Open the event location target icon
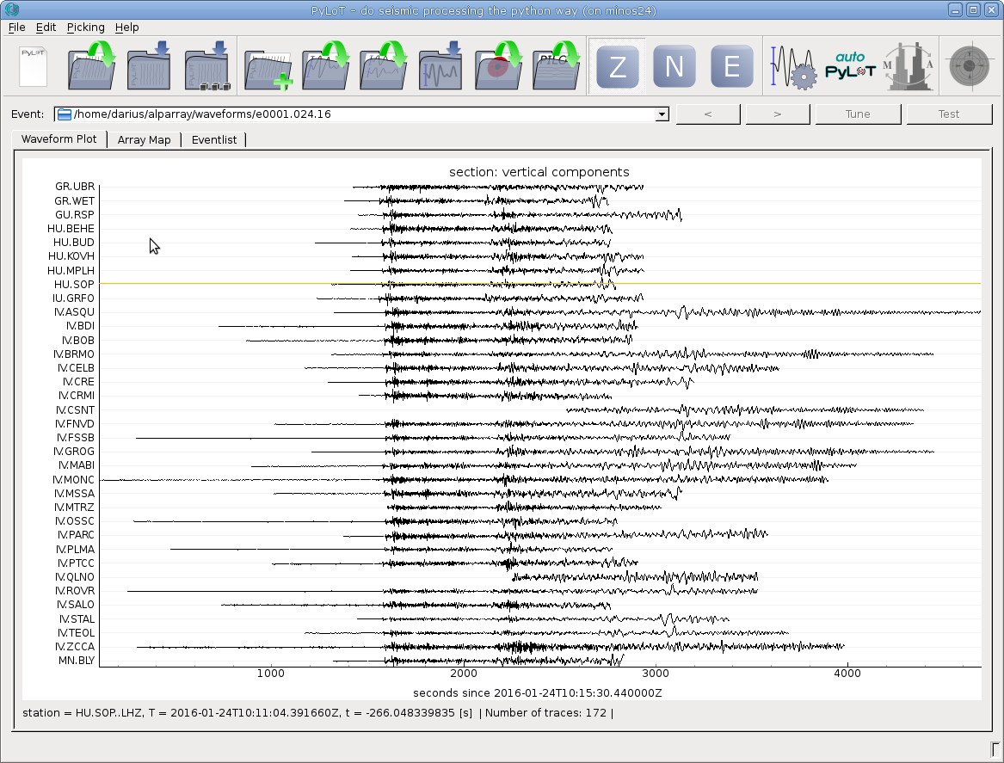 (x=970, y=66)
